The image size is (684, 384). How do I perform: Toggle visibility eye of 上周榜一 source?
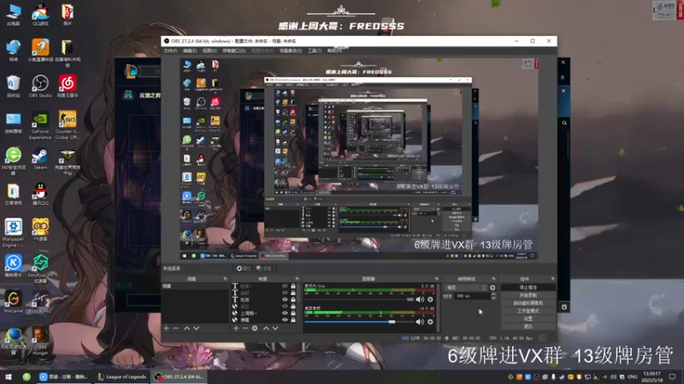pos(285,313)
